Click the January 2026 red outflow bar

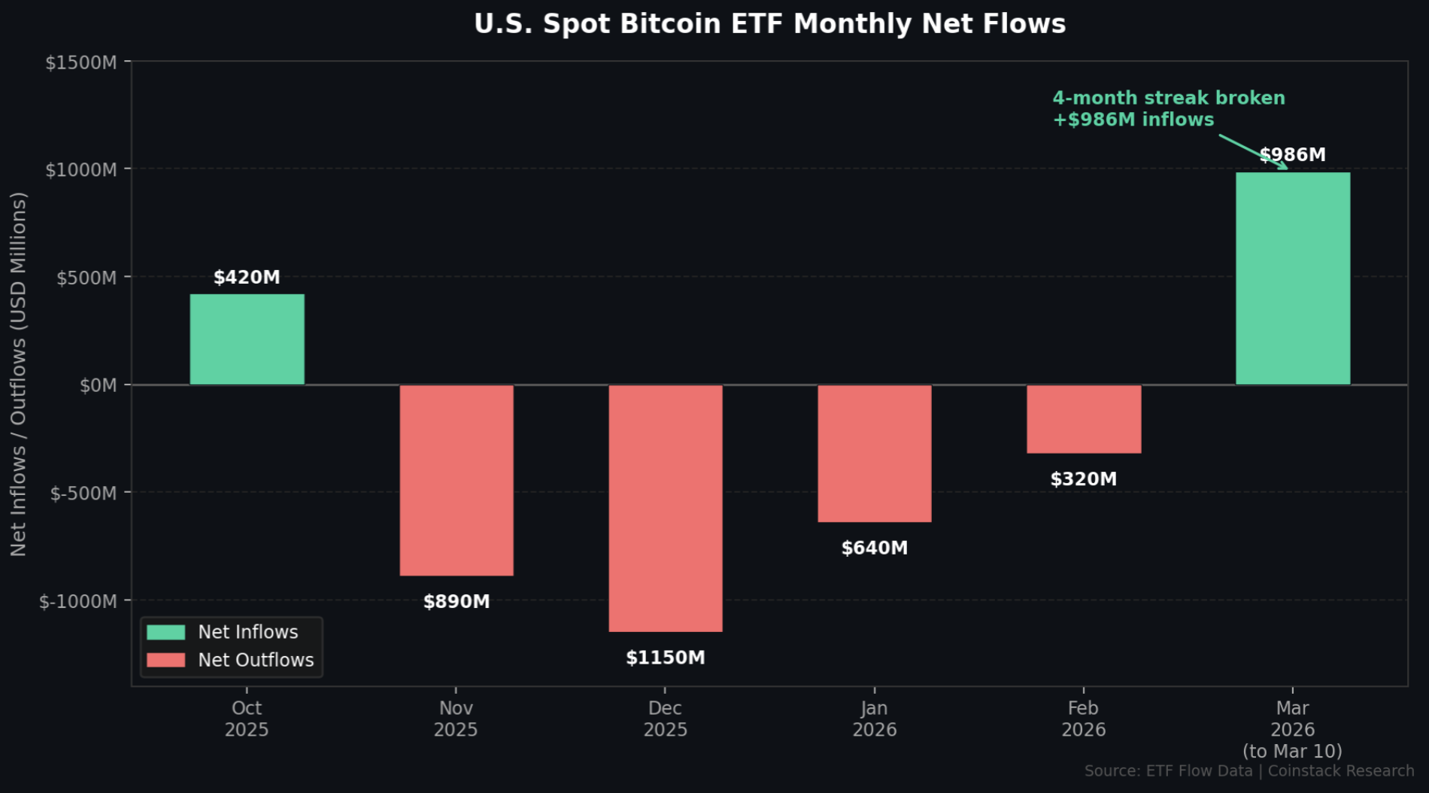pos(875,453)
